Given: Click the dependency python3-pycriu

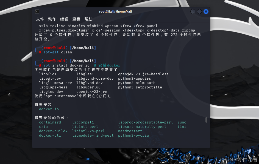Looking at the screenshot, I should tap(133, 136).
